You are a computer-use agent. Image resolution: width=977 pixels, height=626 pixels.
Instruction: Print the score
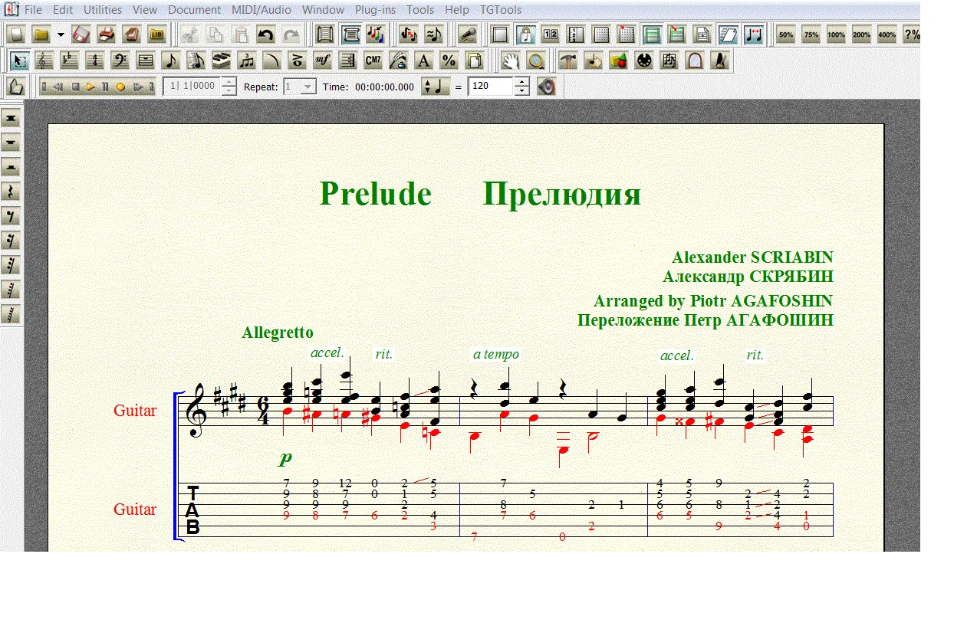pyautogui.click(x=107, y=34)
